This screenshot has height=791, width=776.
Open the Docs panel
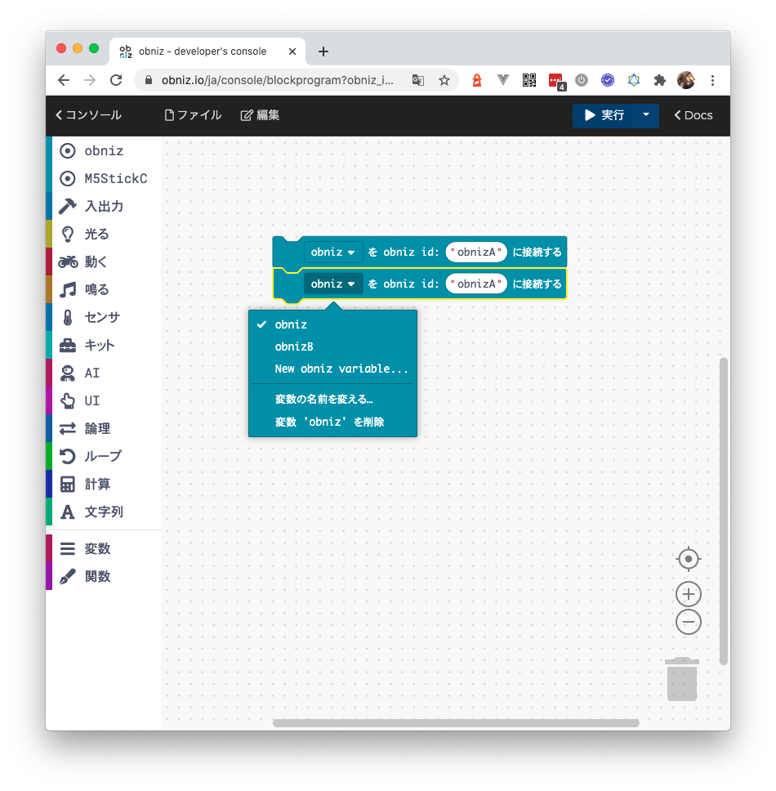click(x=693, y=115)
